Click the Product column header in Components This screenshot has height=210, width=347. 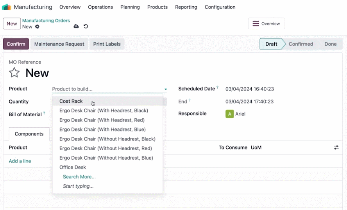pyautogui.click(x=18, y=148)
